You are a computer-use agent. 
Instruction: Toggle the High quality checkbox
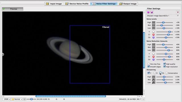164,64
